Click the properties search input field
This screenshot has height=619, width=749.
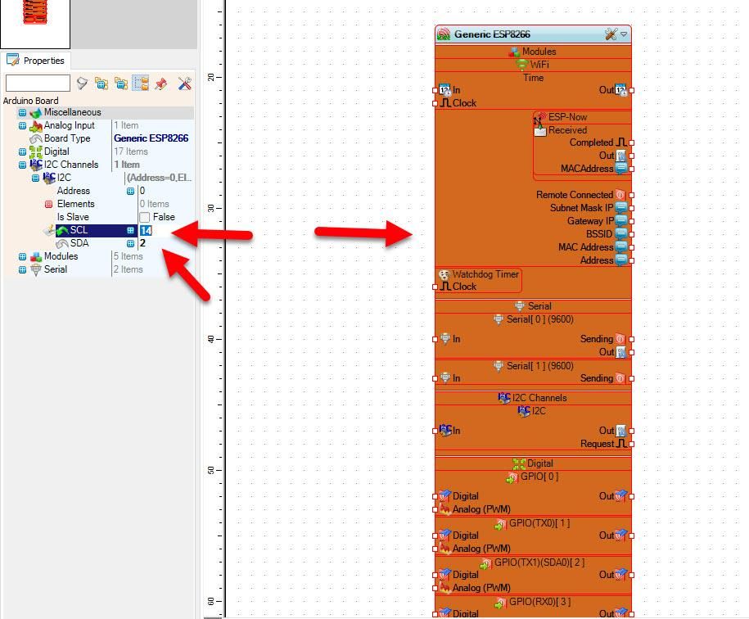point(38,84)
